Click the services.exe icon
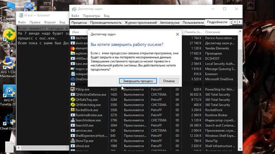275x154 pixels. 73,130
